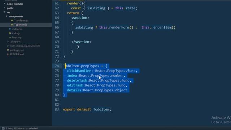Image resolution: width=231 pixels, height=130 pixels.
Task: Click React.PropTypes.number on the index line
Action: click(101, 76)
